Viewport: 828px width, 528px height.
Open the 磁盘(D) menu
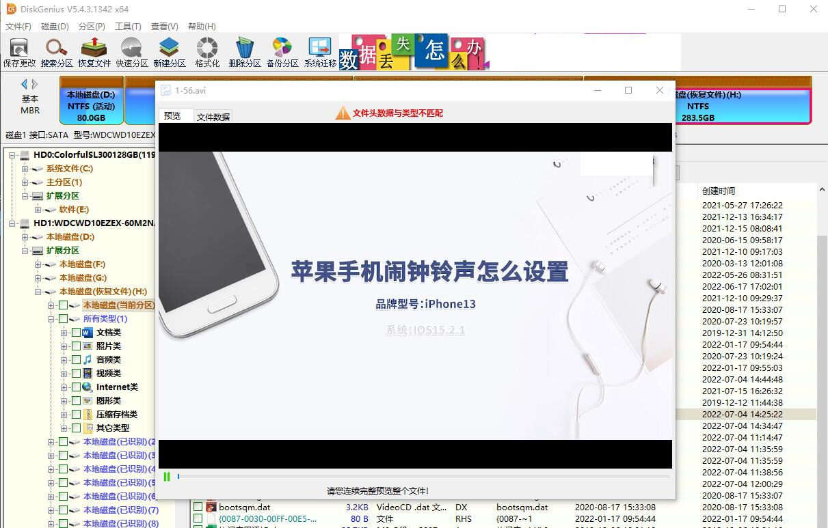[55, 27]
